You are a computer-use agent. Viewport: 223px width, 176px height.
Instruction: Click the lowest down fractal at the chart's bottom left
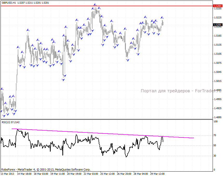pos(4,116)
